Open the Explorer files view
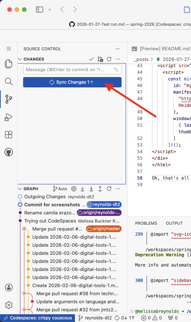 pyautogui.click(x=8, y=64)
